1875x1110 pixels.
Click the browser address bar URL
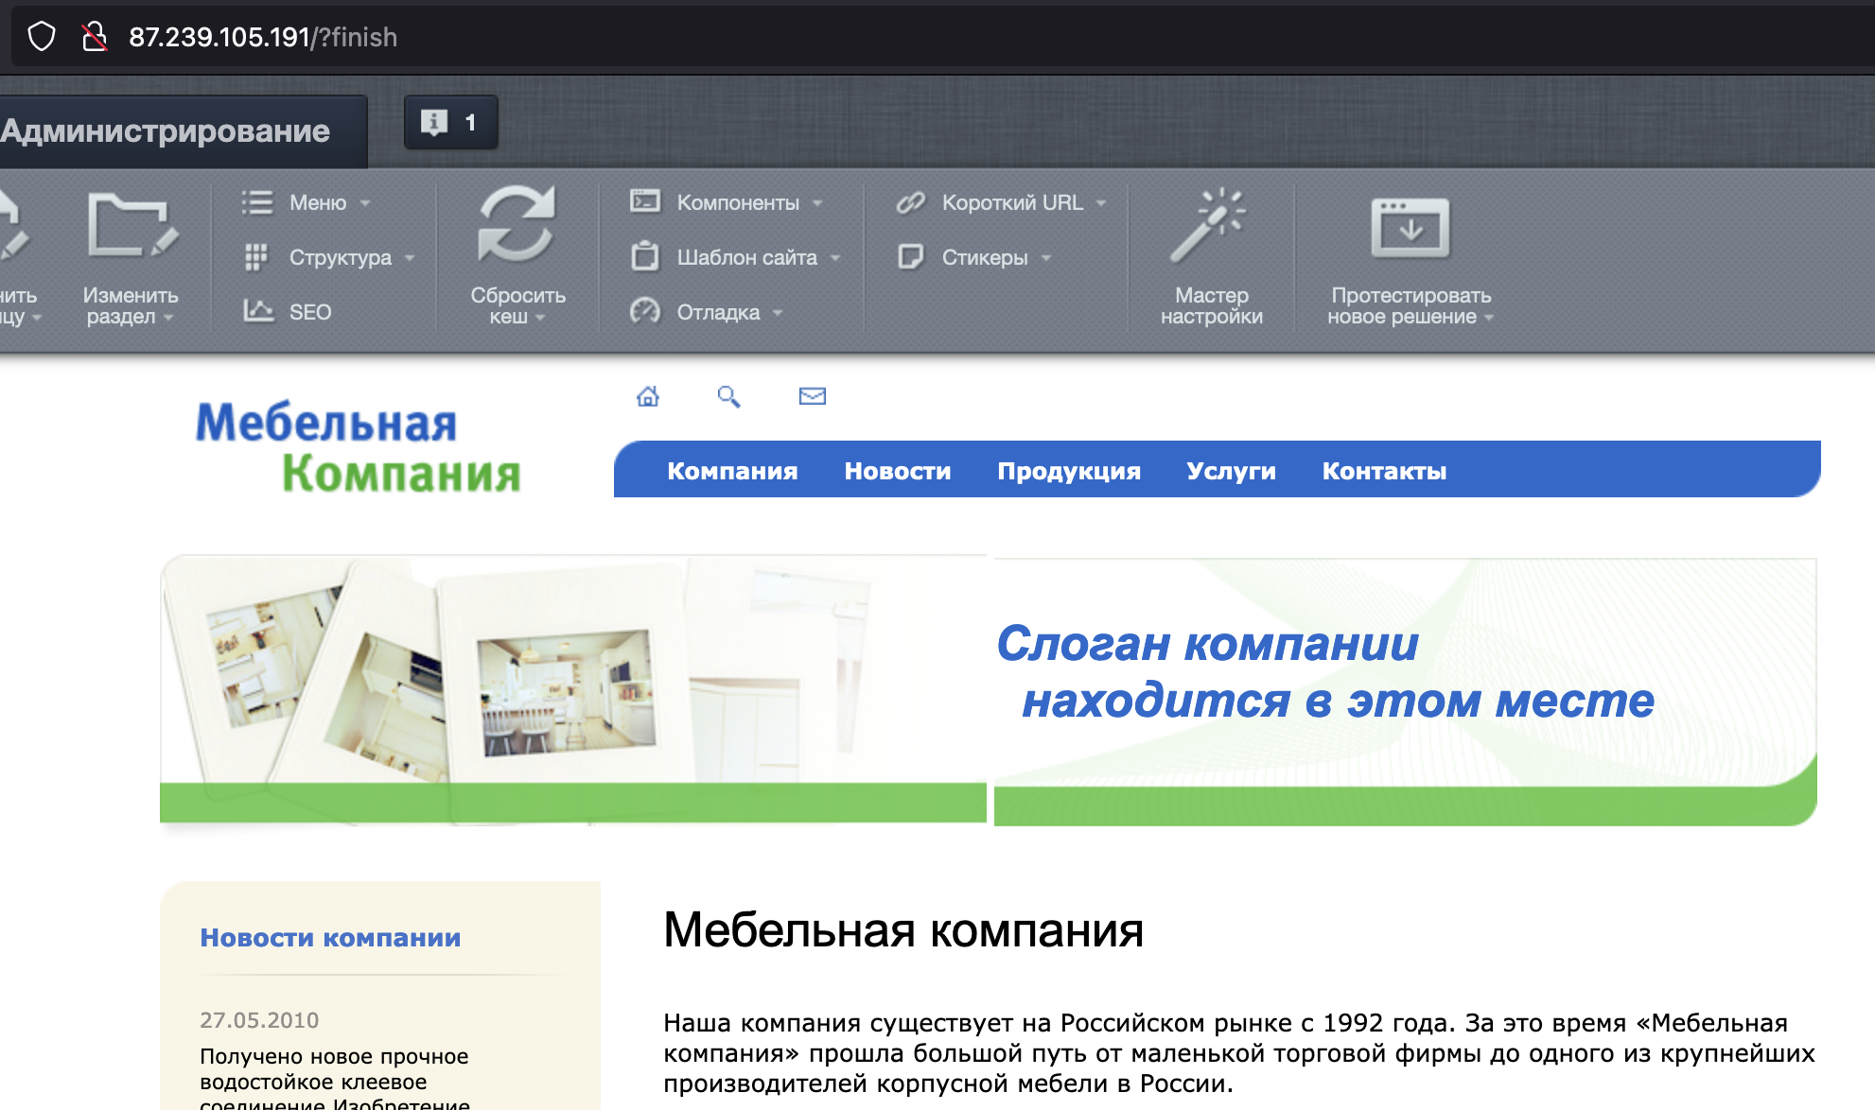point(263,37)
